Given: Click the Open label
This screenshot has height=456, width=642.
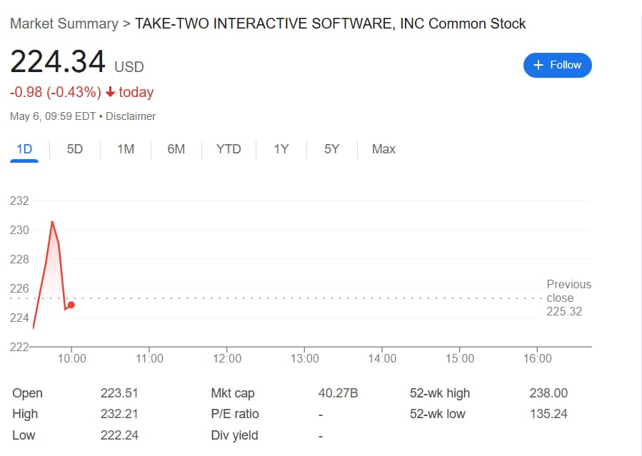Looking at the screenshot, I should tap(27, 393).
